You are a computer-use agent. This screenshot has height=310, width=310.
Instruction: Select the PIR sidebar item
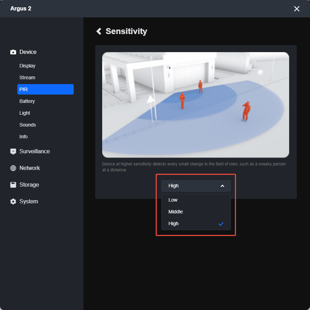46,89
